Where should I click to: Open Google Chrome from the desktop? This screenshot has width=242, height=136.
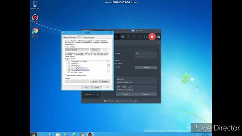point(35,32)
